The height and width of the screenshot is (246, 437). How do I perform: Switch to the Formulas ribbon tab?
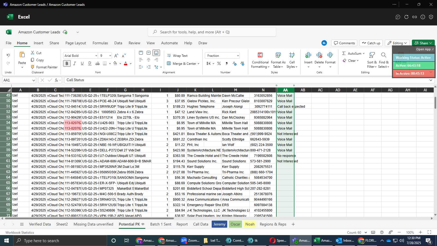coord(100,43)
